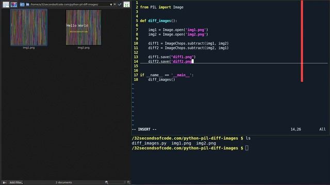
Task: Click ImageChops.subtract on line 11
Action: (185, 48)
